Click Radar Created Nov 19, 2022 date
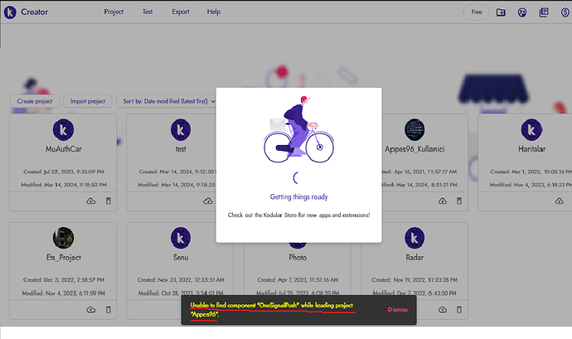The image size is (572, 339). (414, 280)
